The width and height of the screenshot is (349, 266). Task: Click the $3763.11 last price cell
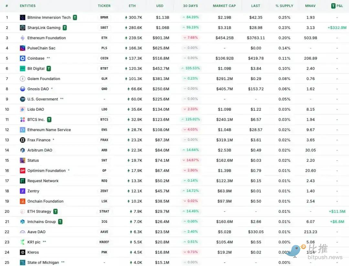tap(256, 38)
